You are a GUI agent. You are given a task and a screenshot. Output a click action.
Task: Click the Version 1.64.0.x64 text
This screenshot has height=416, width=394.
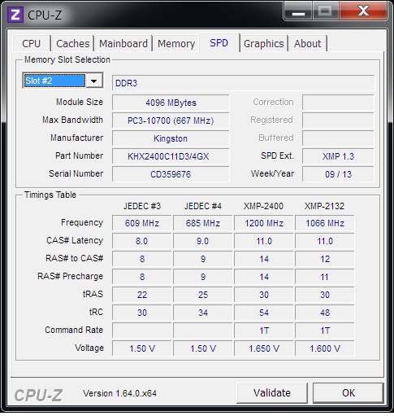tap(119, 393)
